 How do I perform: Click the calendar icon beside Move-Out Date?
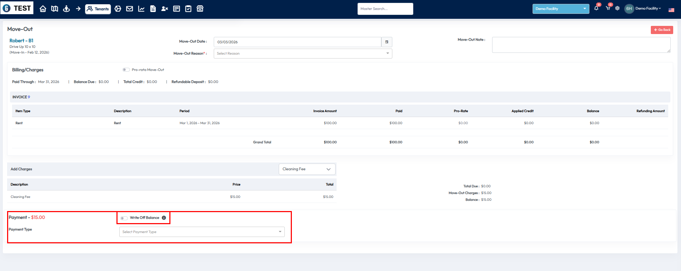click(x=387, y=42)
